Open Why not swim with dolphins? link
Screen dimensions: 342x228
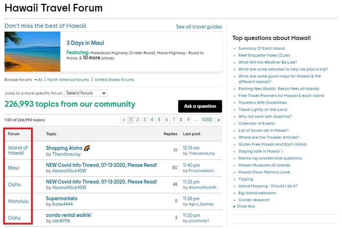(265, 116)
